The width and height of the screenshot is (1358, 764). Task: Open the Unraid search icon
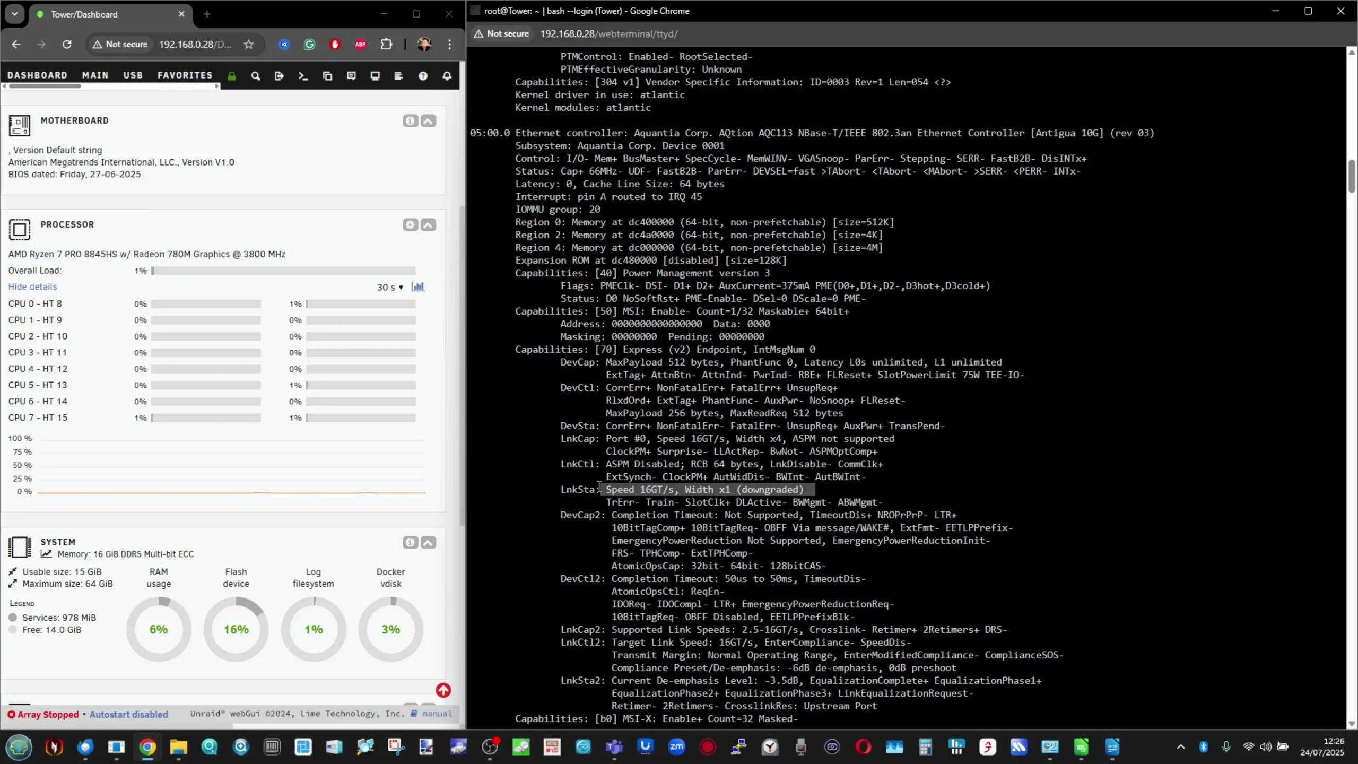tap(255, 76)
